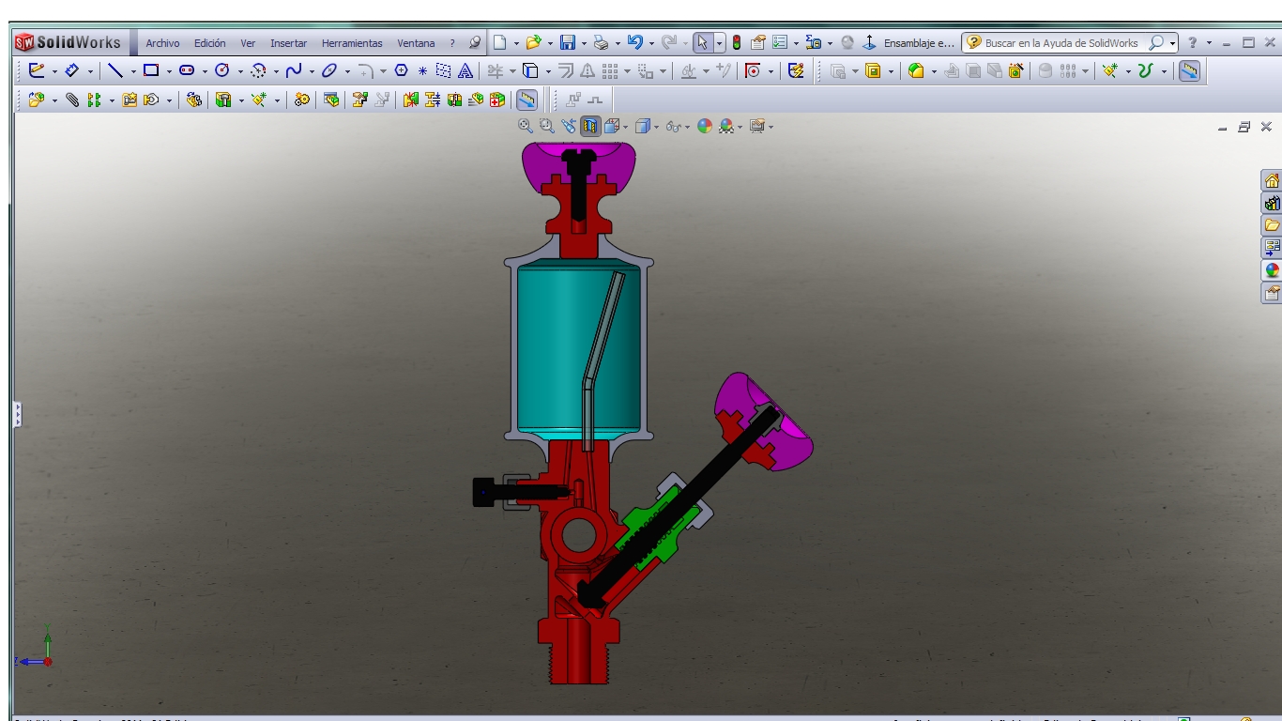The image size is (1282, 721).
Task: Expand the Display Style dropdown
Action: click(657, 127)
